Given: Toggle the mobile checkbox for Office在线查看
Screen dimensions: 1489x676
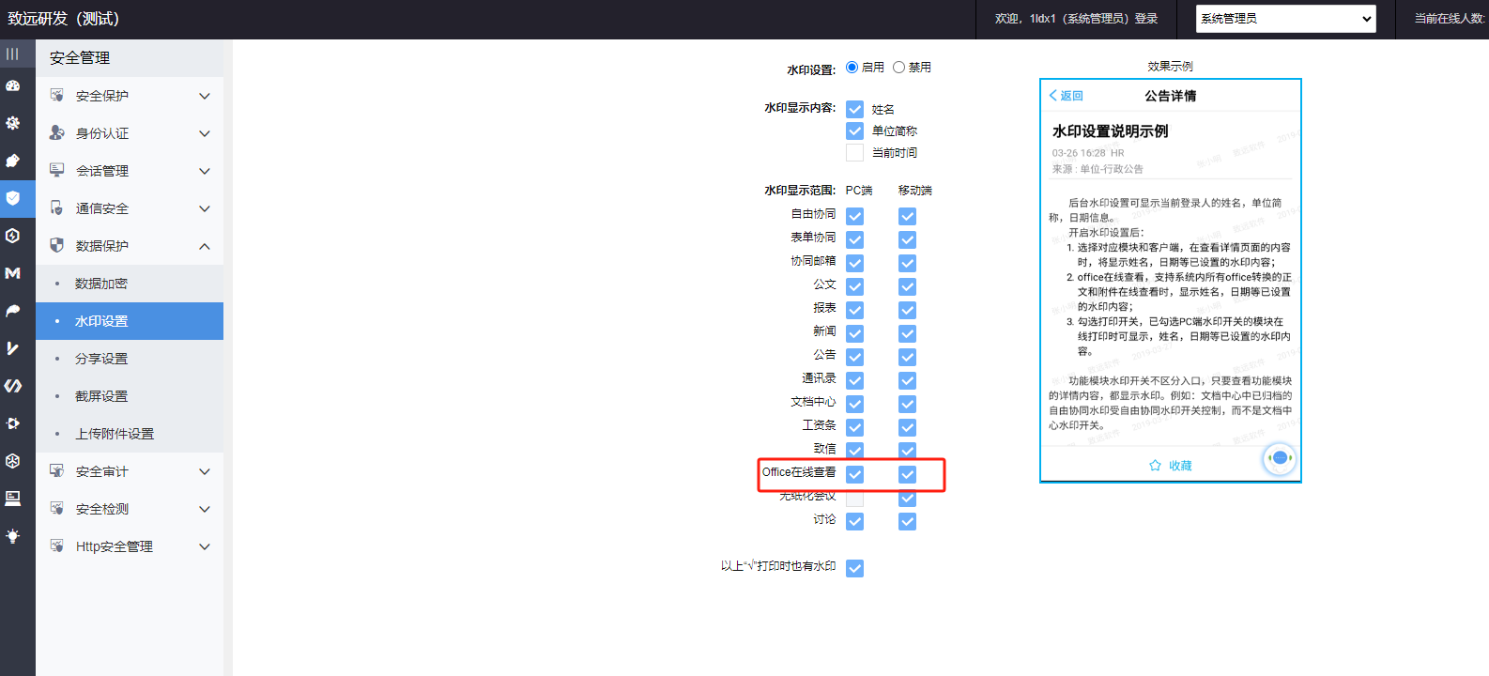Looking at the screenshot, I should pos(907,474).
